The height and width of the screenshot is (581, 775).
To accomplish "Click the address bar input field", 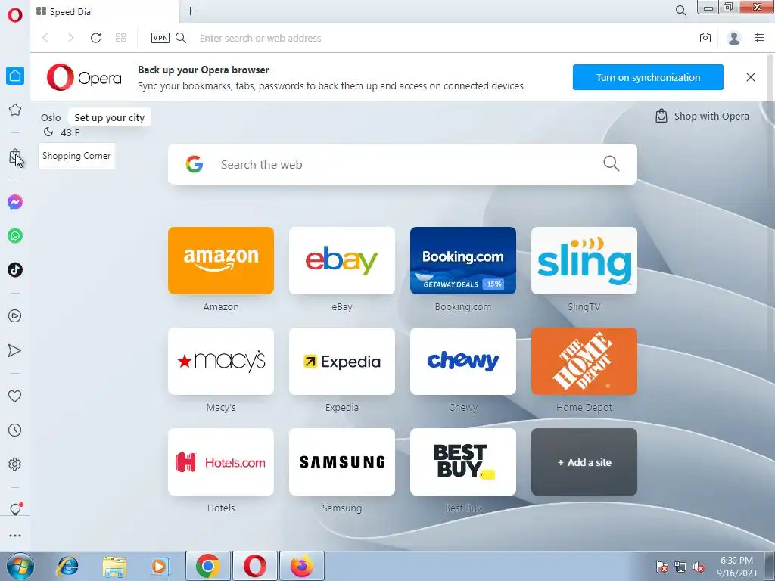I will [440, 38].
